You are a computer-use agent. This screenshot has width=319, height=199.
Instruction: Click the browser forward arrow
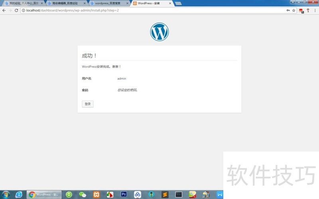click(x=10, y=10)
